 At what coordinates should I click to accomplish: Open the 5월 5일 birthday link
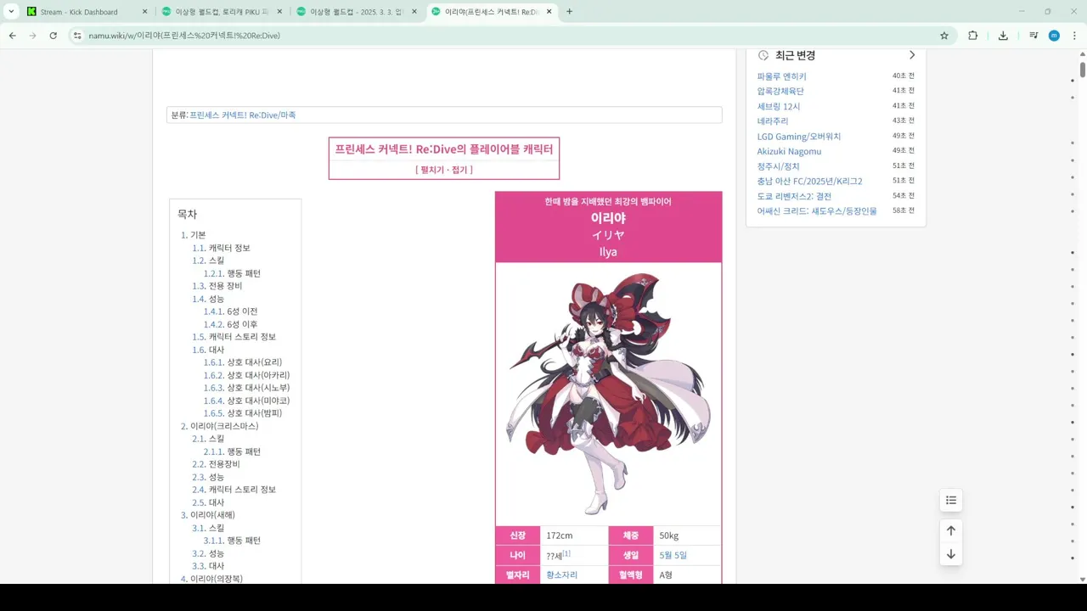coord(673,556)
